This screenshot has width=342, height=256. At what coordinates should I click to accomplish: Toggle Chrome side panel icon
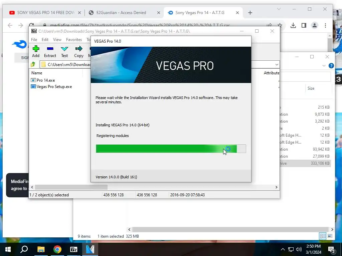(x=304, y=25)
